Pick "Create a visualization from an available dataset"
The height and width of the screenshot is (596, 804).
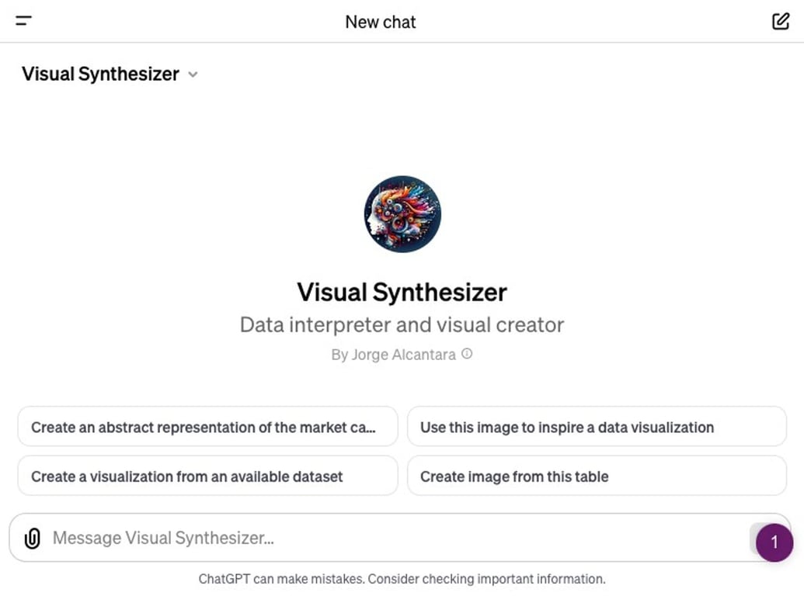tap(207, 476)
